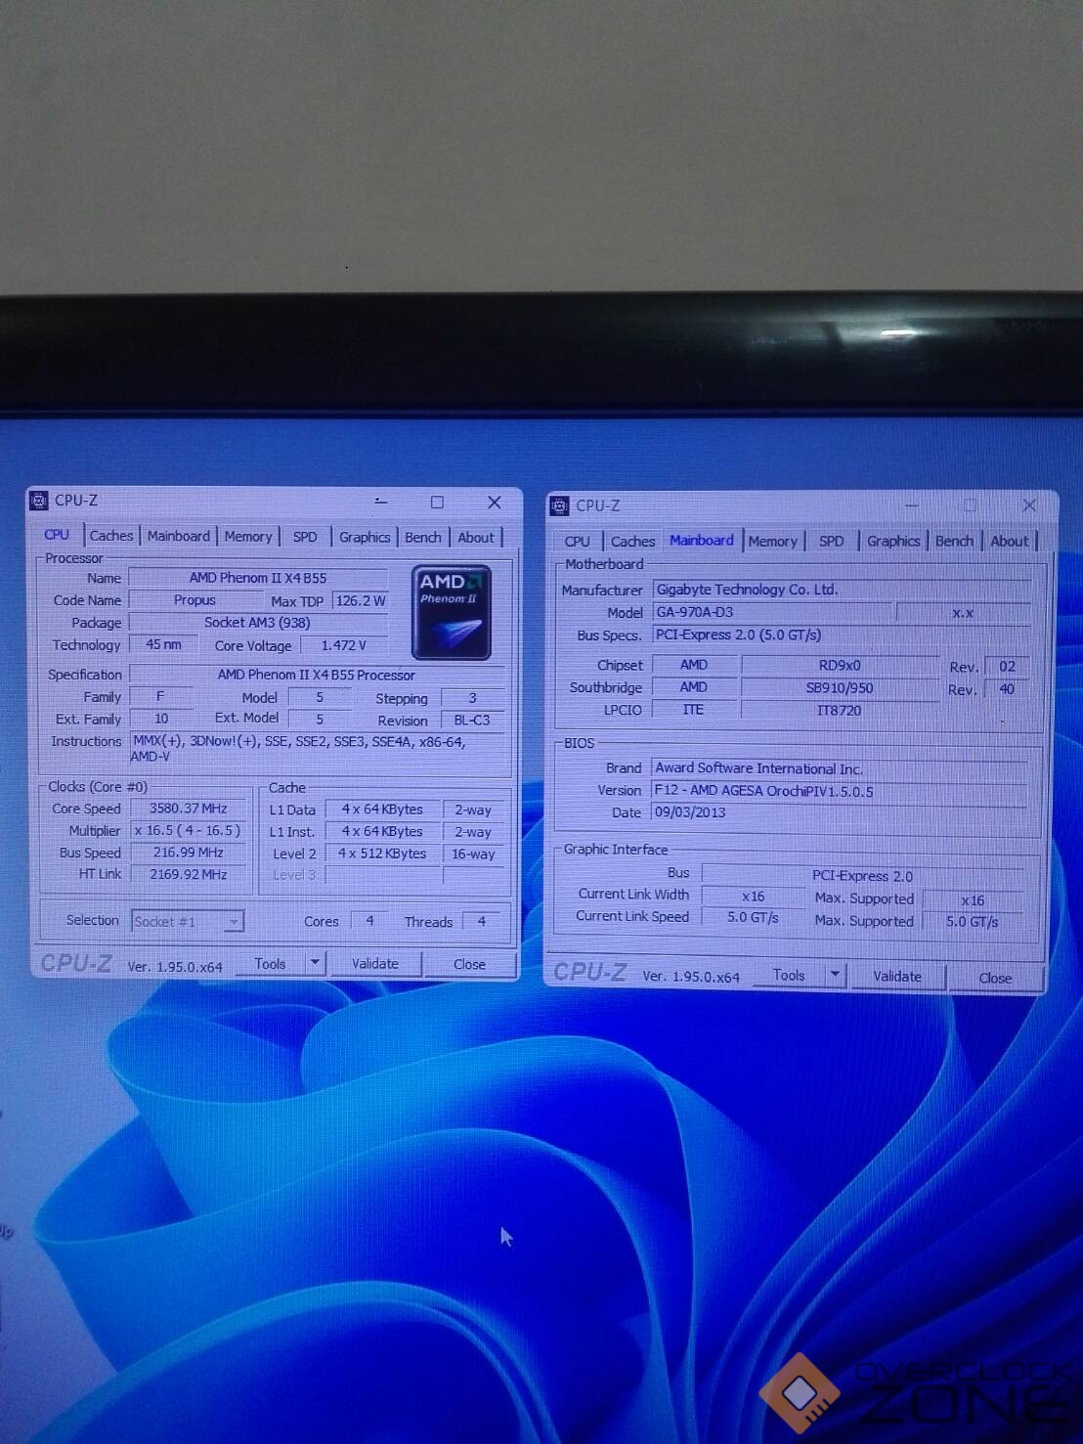
Task: Click the motherboard Model field GA-970A-D3
Action: (x=771, y=613)
